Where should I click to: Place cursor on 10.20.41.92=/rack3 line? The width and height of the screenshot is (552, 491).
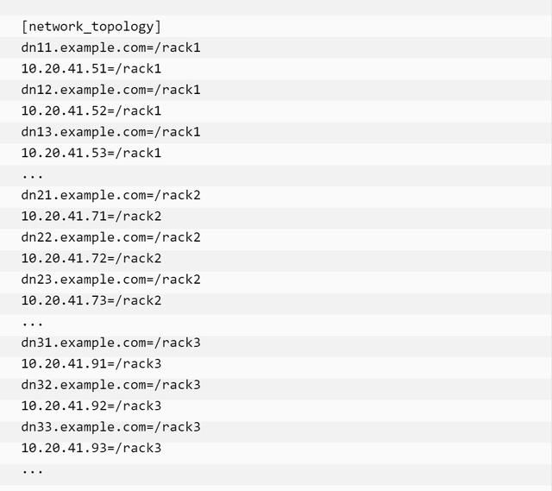(91, 406)
